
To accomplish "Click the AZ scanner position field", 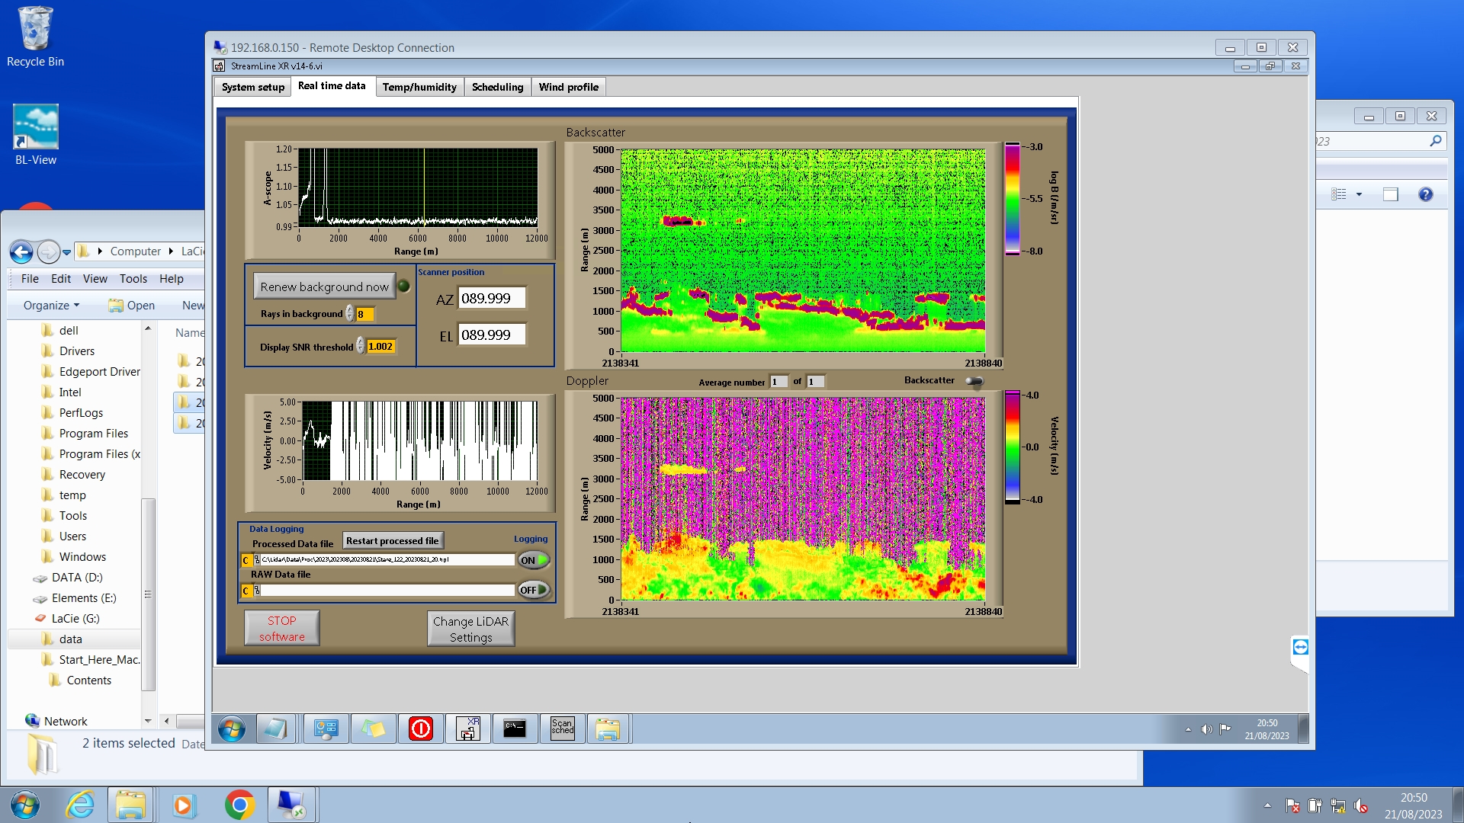I will click(491, 299).
